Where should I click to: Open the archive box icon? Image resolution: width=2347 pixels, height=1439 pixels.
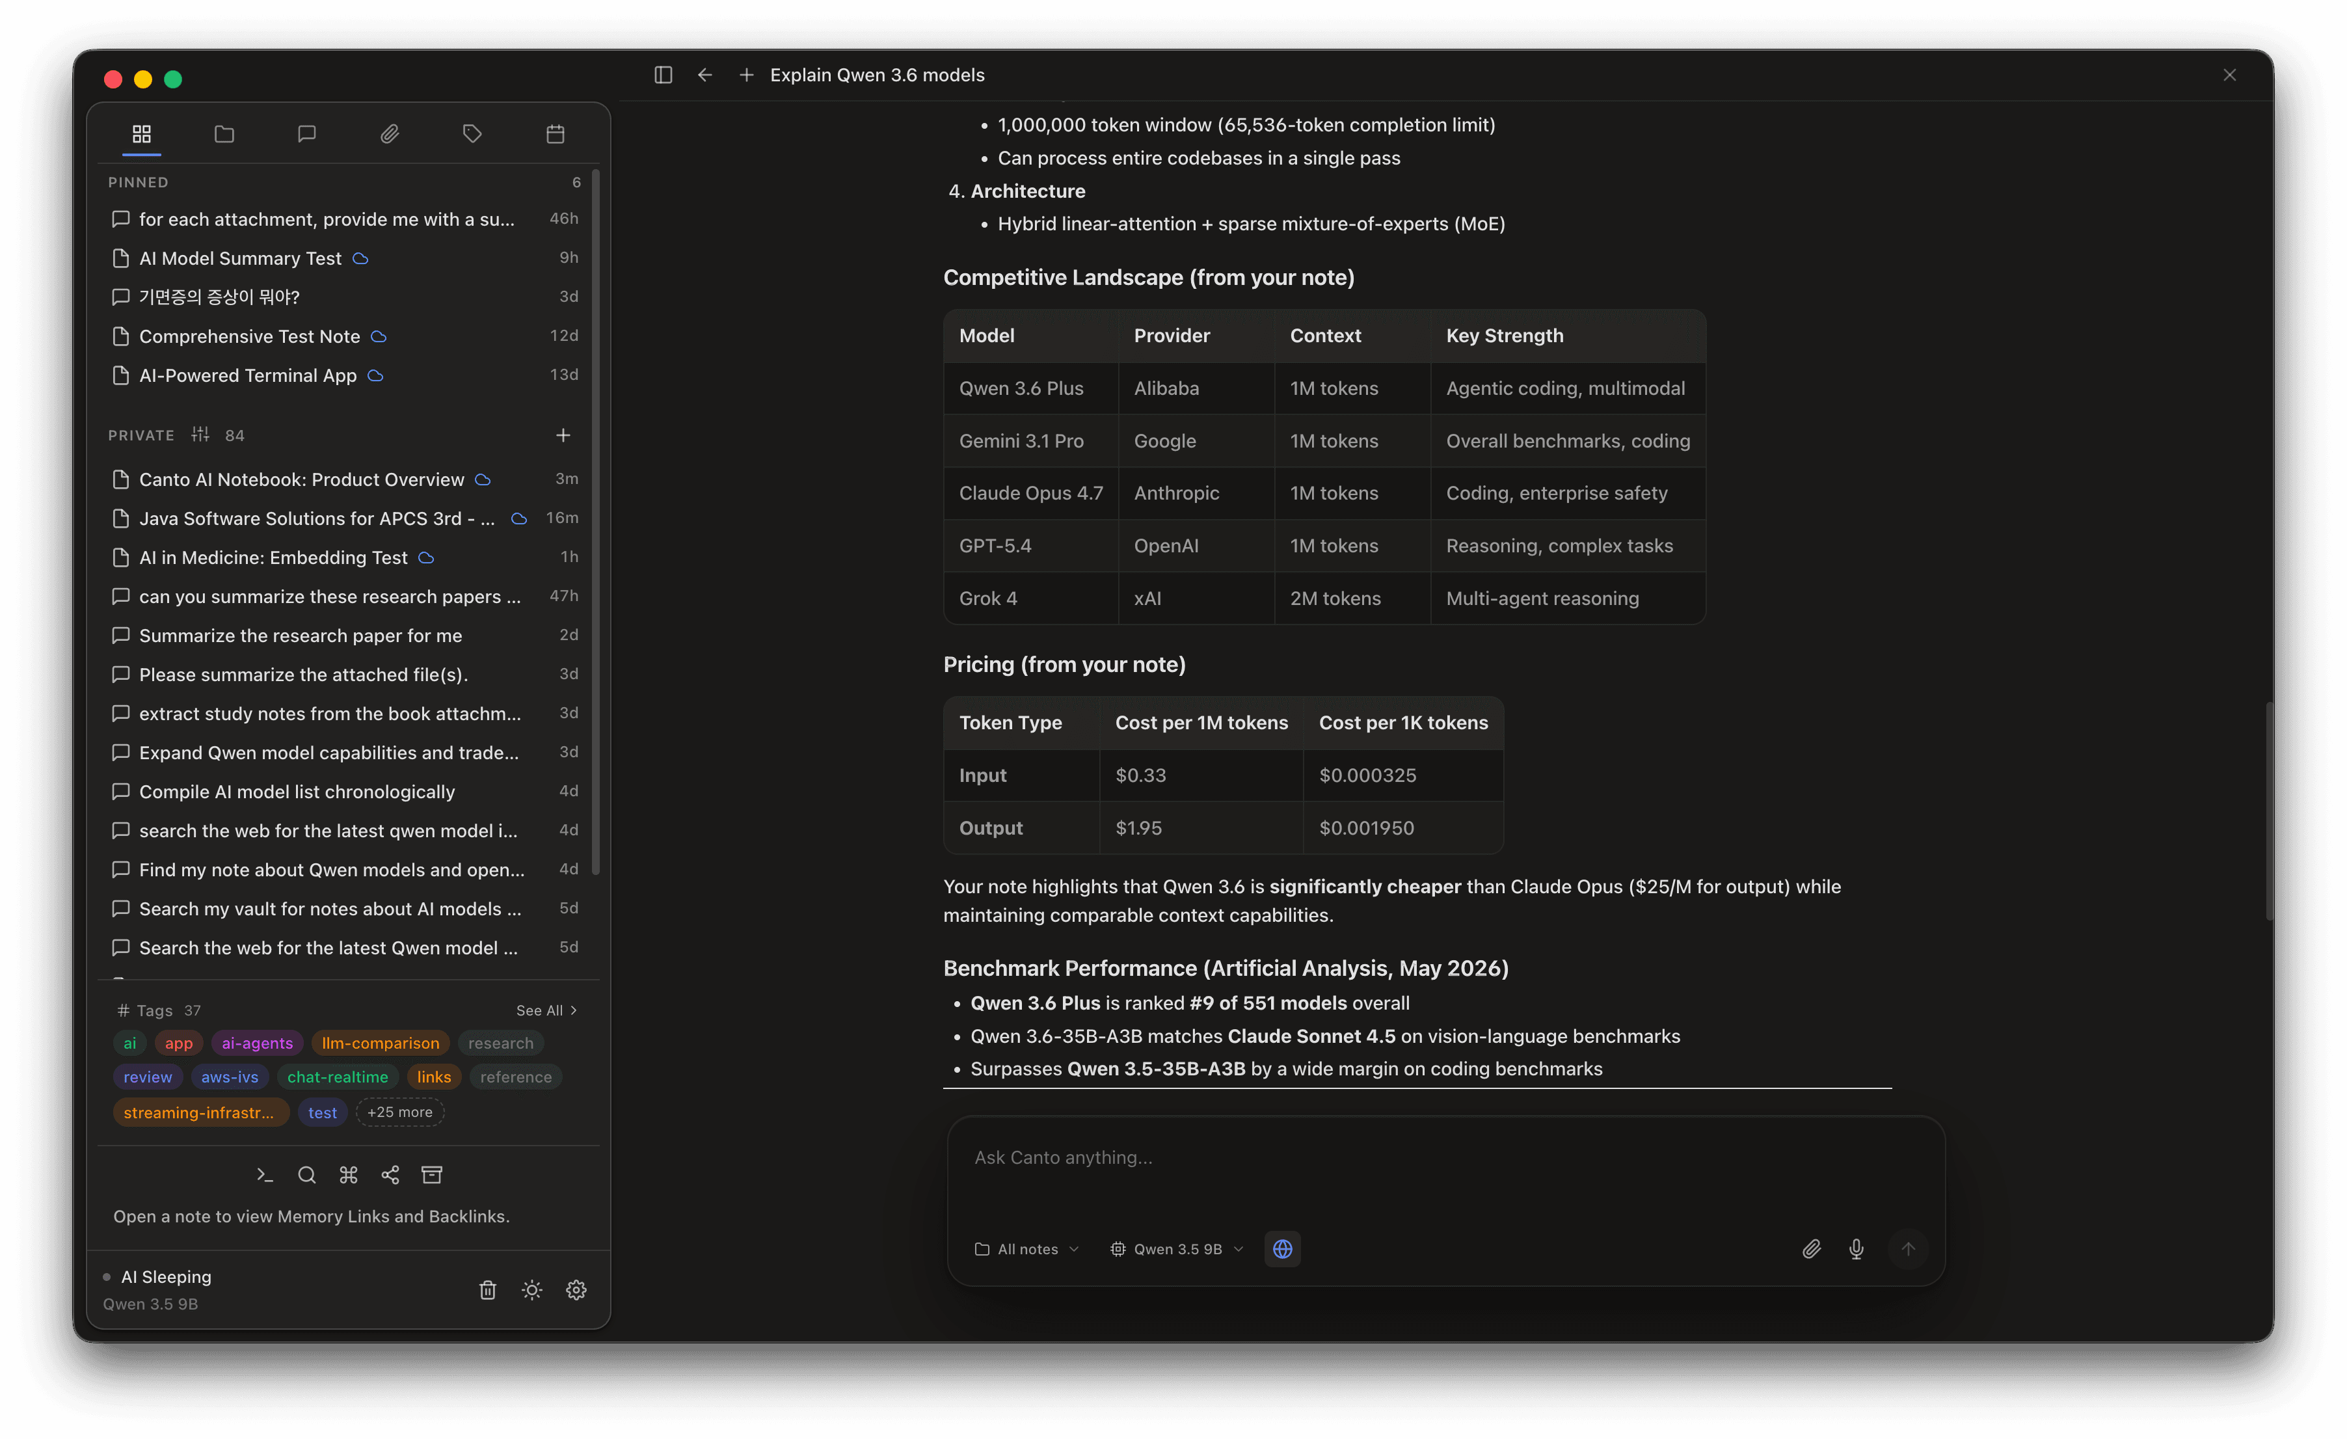433,1175
